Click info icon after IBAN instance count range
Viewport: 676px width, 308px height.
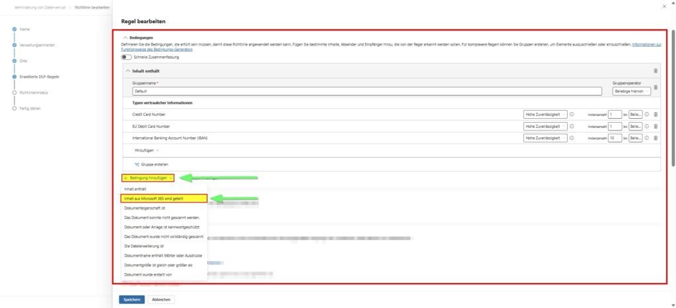tap(647, 138)
